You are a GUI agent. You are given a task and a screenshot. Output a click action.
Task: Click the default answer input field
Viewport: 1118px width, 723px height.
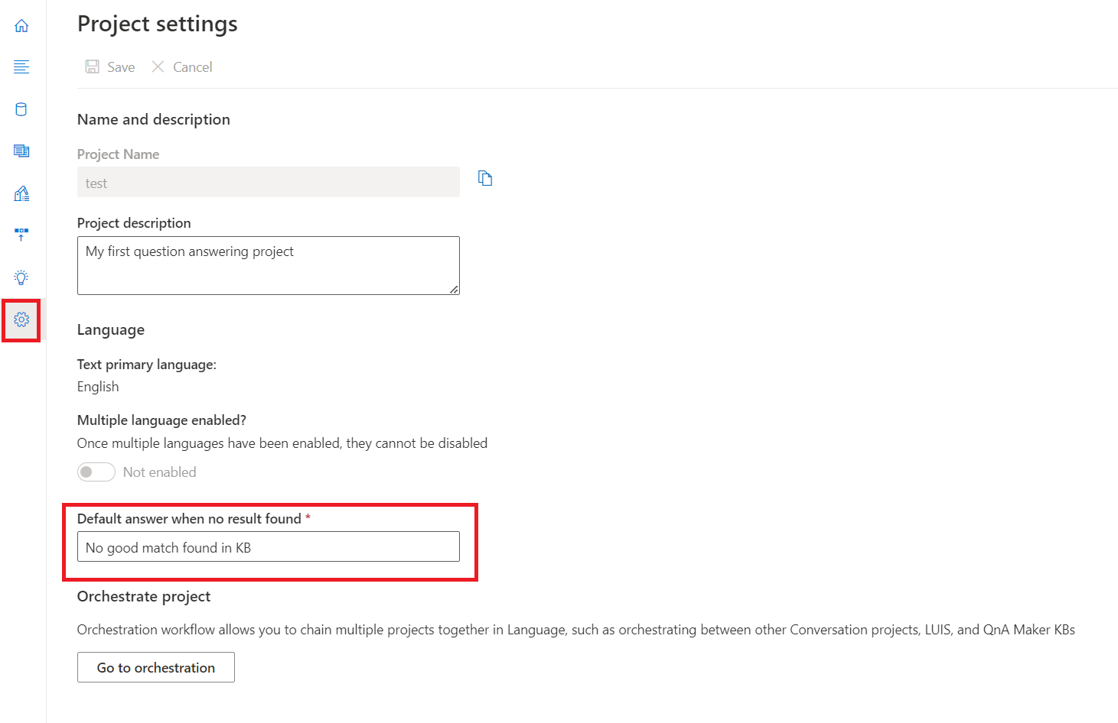coord(268,547)
